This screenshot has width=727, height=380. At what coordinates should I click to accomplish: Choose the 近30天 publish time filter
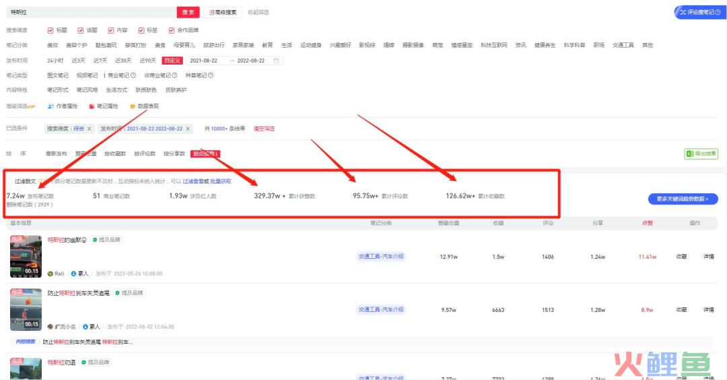(123, 61)
